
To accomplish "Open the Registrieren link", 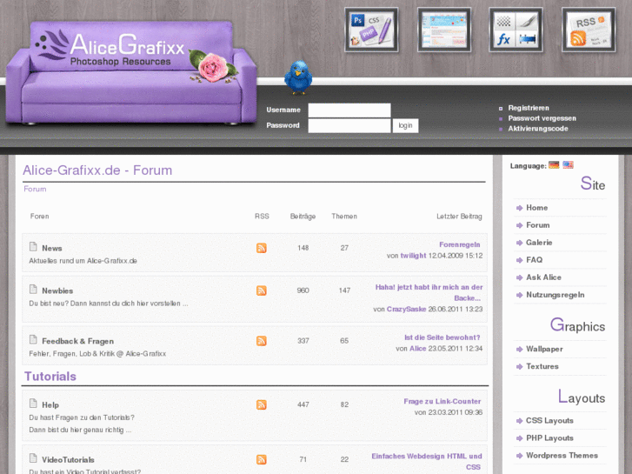I will click(529, 108).
